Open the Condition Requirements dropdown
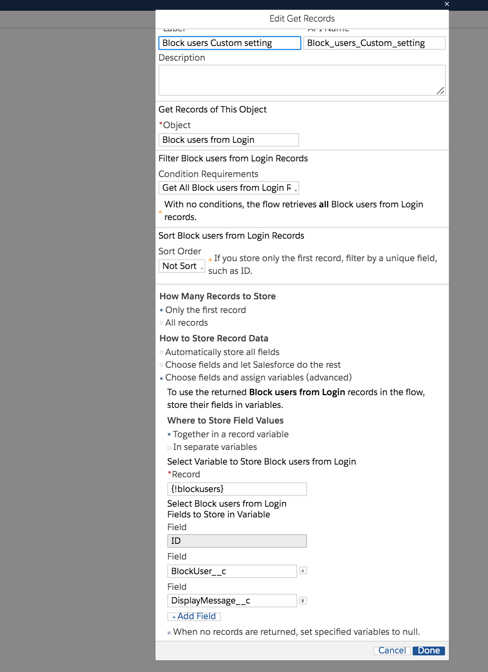This screenshot has height=672, width=488. point(229,188)
